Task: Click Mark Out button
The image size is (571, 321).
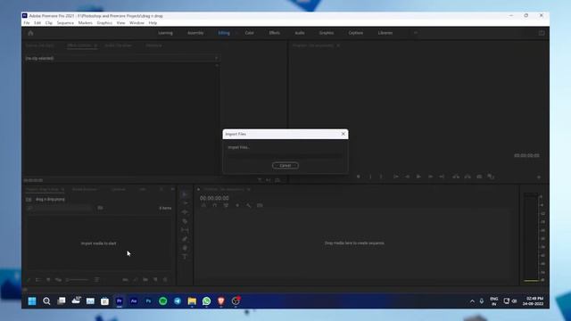Action: (381, 177)
